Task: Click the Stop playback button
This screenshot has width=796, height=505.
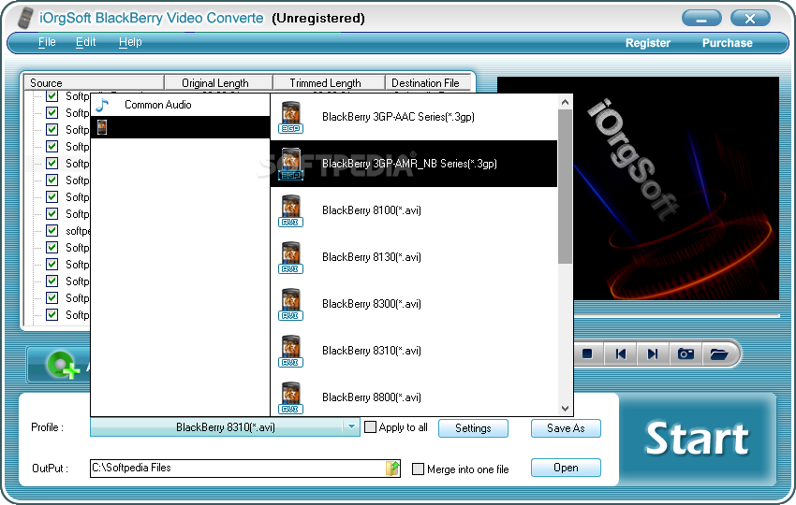Action: click(587, 353)
